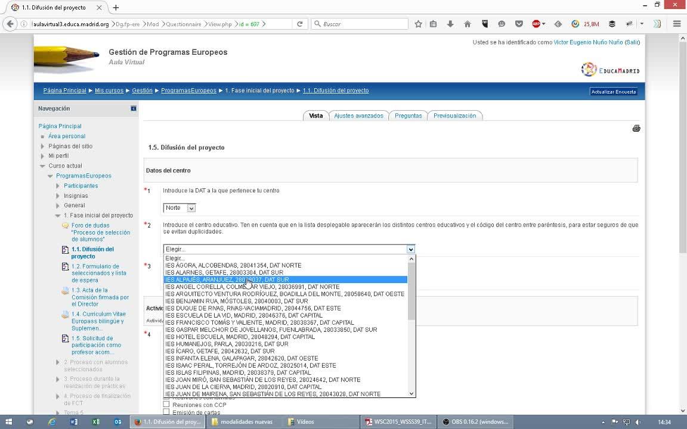Viewport: 687px width, 429px height.
Task: Expand the 'Participantes' tree node
Action: point(58,186)
